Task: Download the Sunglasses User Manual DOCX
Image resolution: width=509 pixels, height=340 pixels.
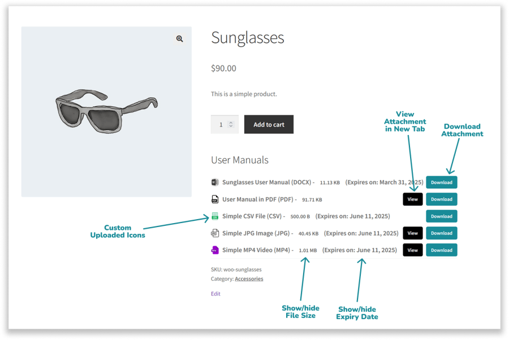Action: pyautogui.click(x=442, y=182)
